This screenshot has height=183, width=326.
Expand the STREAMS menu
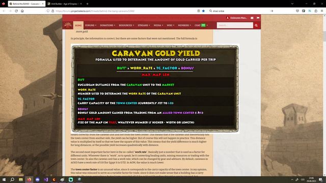pyautogui.click(x=144, y=25)
